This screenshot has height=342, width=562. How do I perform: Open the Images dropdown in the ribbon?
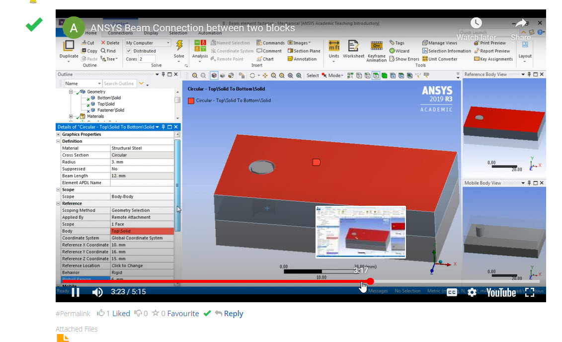299,43
